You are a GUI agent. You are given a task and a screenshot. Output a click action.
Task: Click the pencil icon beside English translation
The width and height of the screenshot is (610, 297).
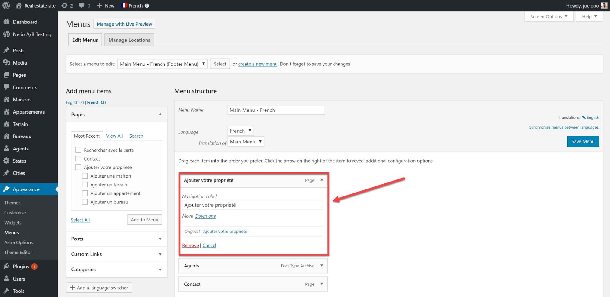584,118
